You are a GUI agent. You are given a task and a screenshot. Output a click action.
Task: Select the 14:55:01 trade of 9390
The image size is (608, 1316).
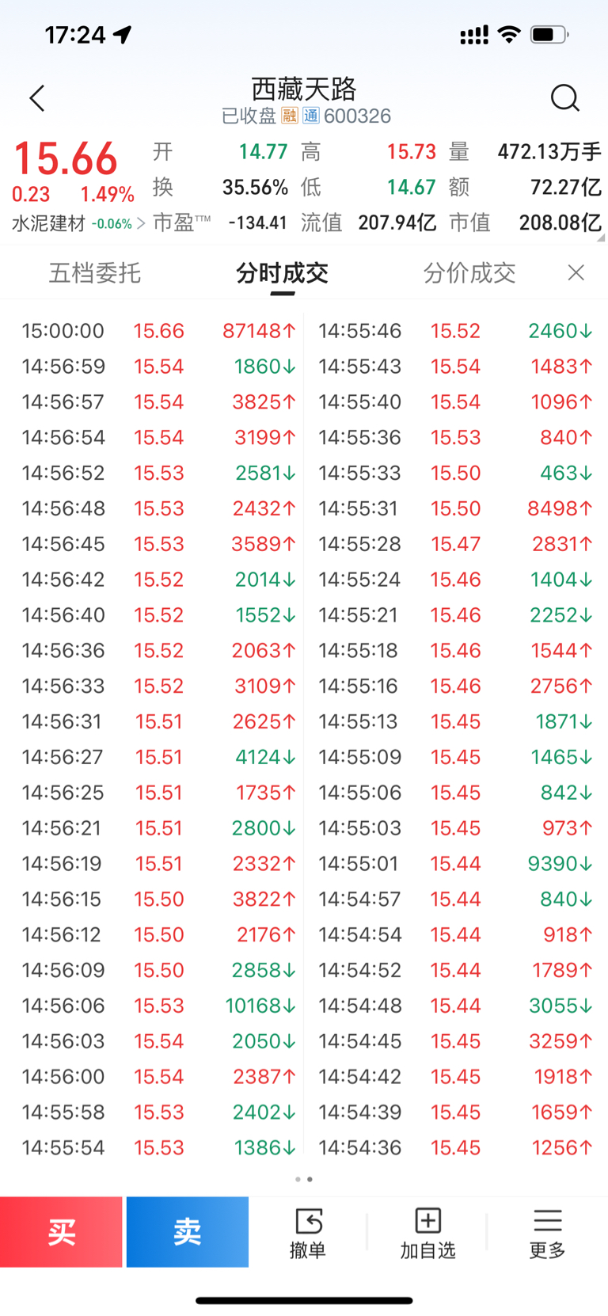tap(455, 863)
